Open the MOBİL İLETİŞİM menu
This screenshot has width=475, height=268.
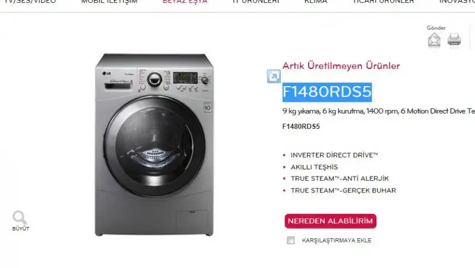pos(109,1)
